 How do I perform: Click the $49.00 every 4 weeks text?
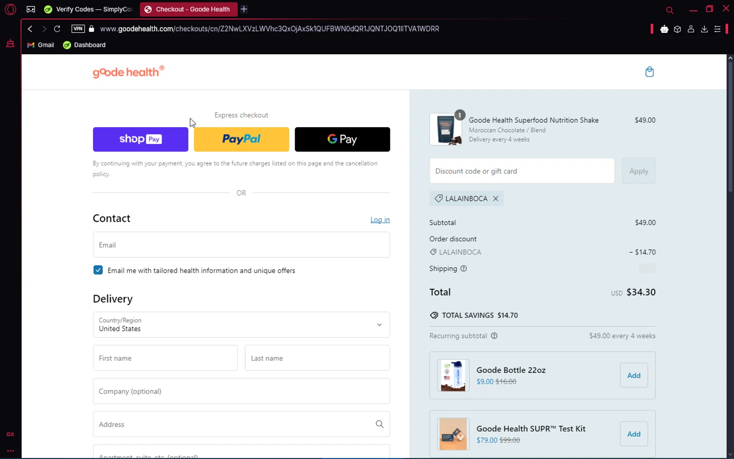point(622,336)
